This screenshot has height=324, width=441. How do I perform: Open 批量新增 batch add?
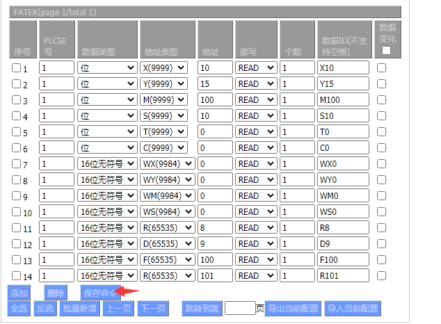click(x=79, y=309)
